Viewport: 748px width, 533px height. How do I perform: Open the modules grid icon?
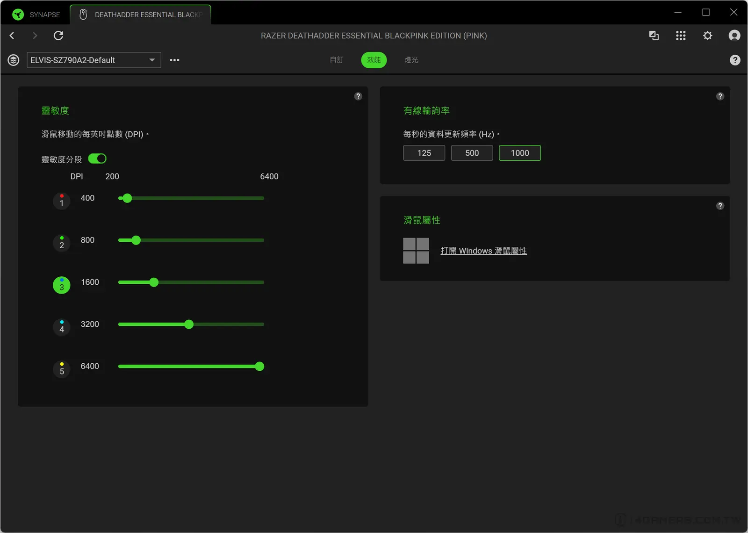pos(681,36)
